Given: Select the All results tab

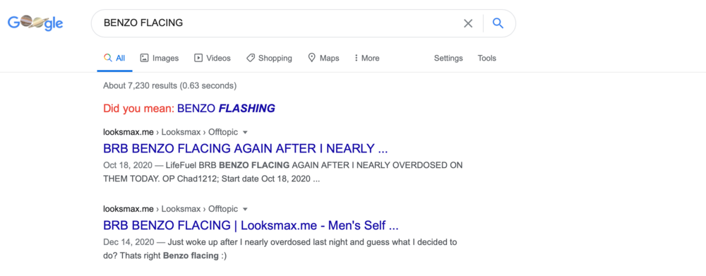Looking at the screenshot, I should pos(114,58).
